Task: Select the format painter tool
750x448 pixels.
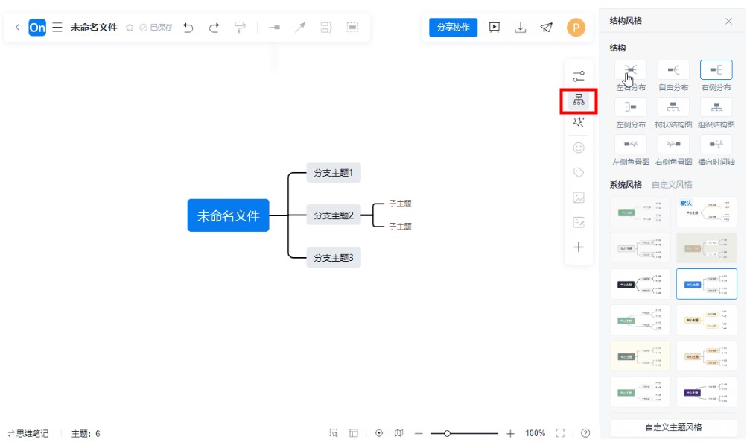Action: pos(240,28)
